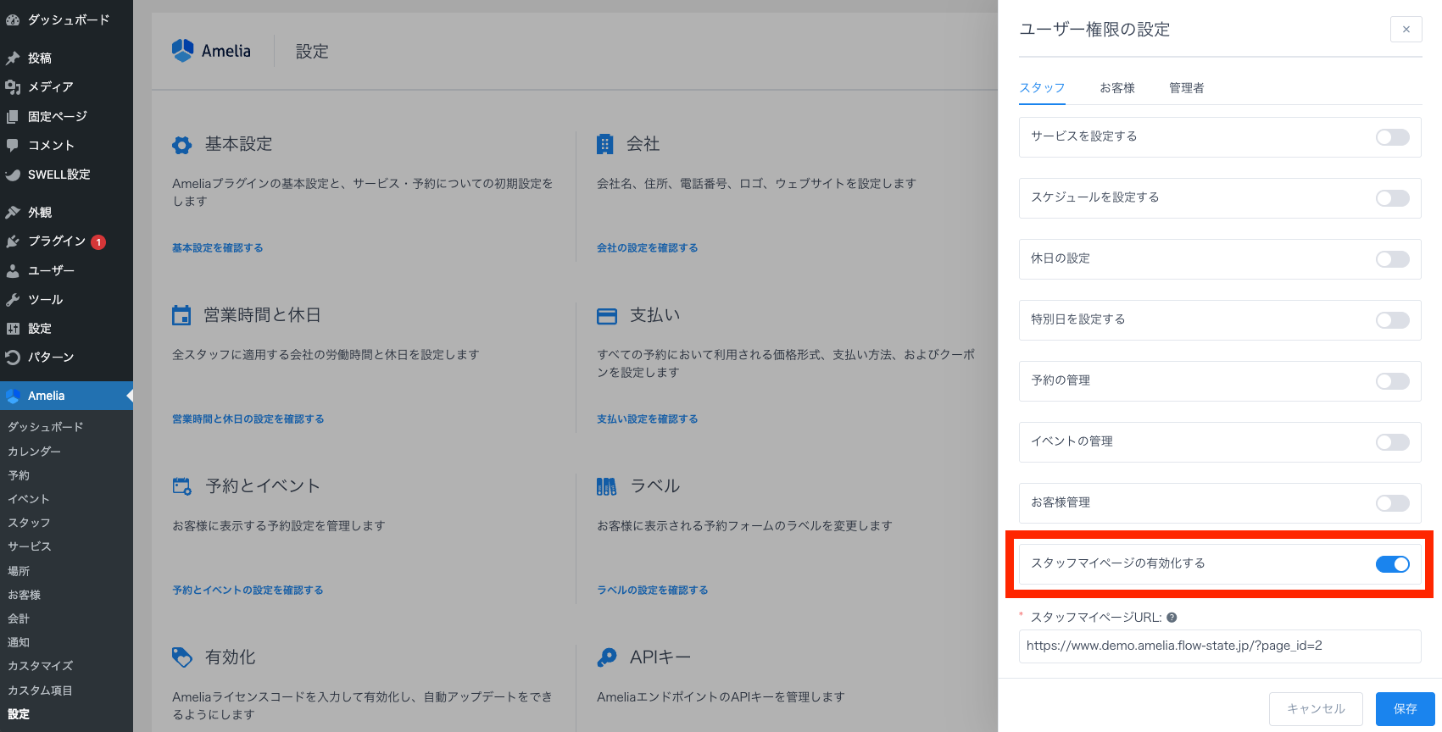Switch to the お客様 tab
The height and width of the screenshot is (732, 1442).
[1116, 88]
